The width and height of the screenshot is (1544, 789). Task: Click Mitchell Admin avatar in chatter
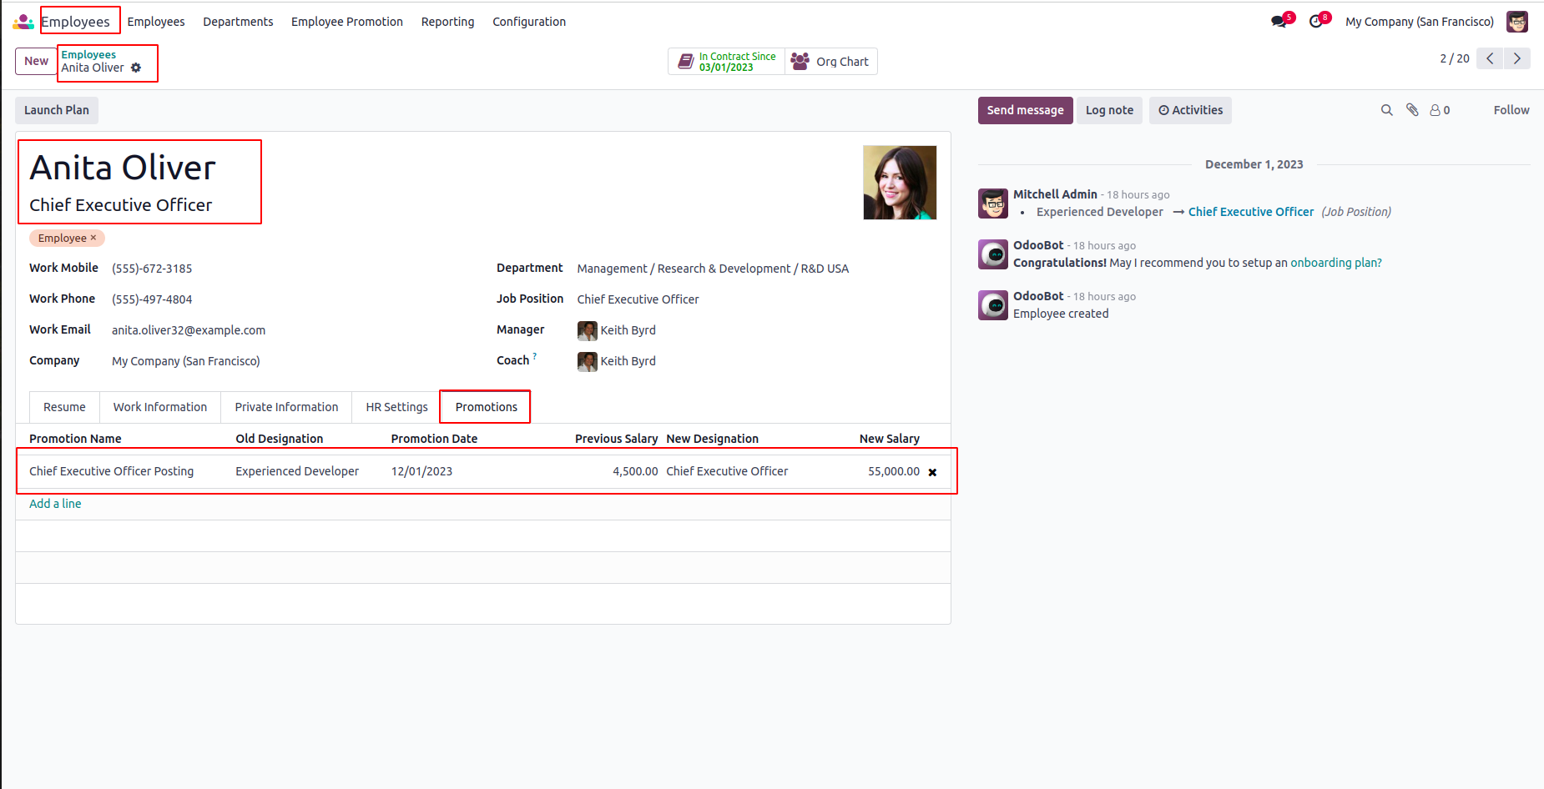coord(993,203)
